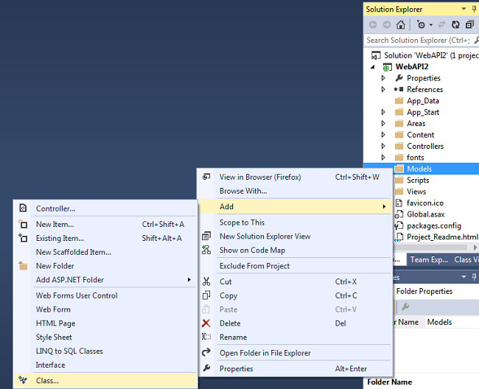Expand the fonts folder
479x389 pixels.
click(383, 158)
